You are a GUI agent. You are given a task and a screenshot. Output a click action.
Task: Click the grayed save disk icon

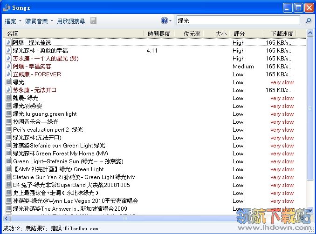[93, 20]
